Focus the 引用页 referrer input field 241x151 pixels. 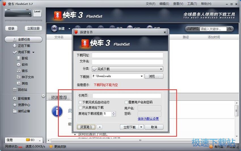127,96
